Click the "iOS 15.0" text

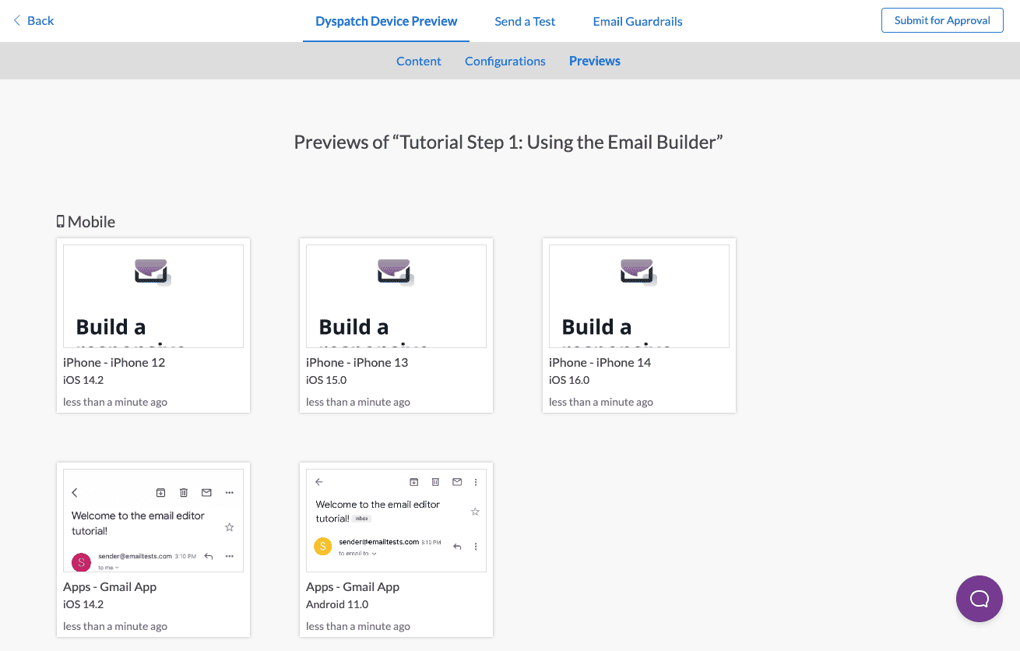point(326,380)
